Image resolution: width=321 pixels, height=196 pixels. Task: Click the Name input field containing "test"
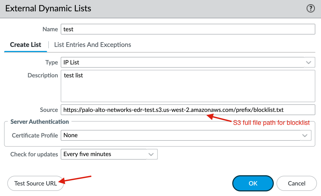pos(188,29)
